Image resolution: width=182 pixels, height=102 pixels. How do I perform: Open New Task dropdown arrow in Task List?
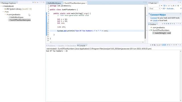[162, 6]
